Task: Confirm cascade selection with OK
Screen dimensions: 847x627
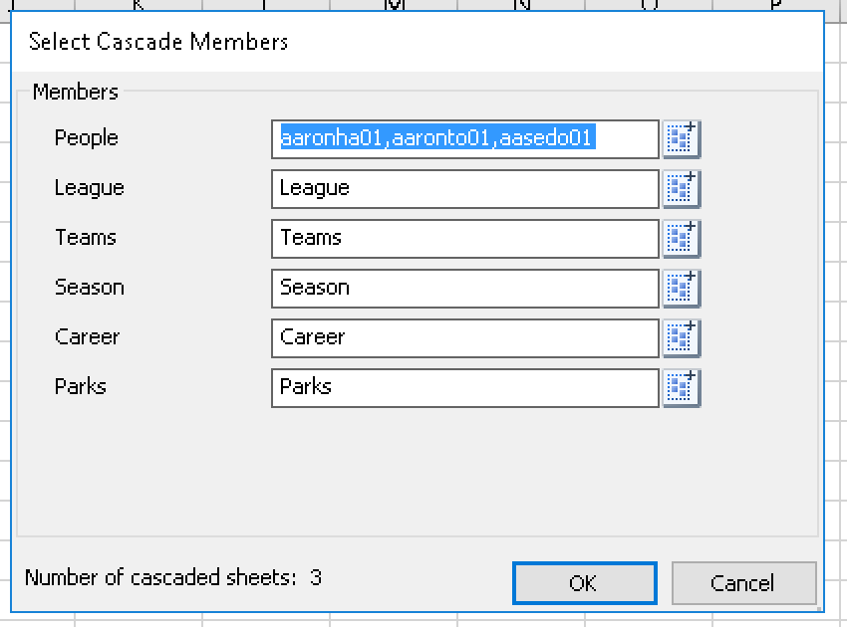Action: point(584,583)
